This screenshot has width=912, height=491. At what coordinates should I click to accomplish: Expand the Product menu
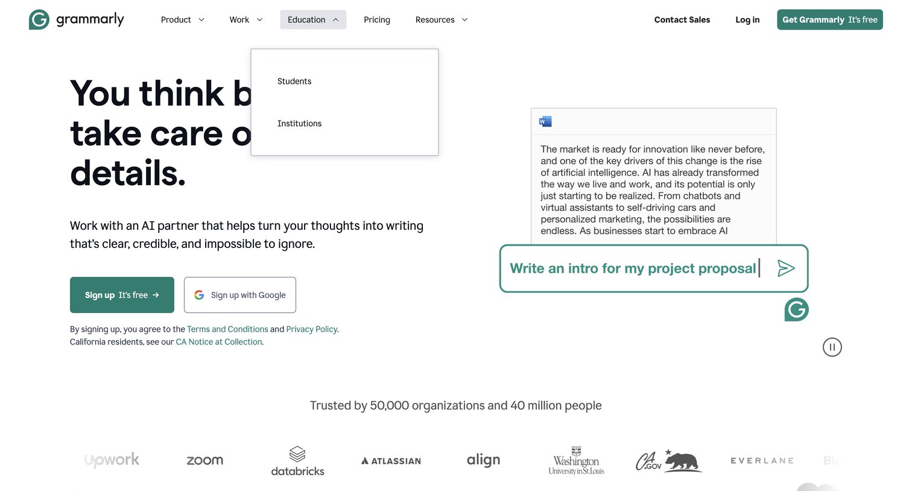click(183, 20)
